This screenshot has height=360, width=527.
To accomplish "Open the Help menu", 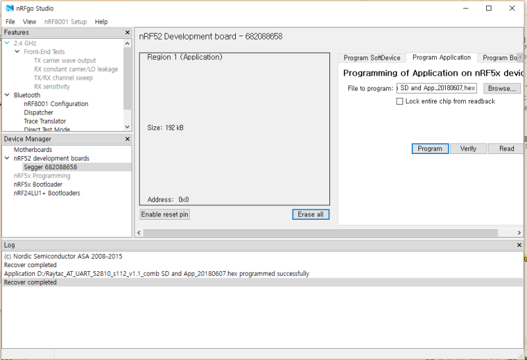I will pyautogui.click(x=101, y=22).
